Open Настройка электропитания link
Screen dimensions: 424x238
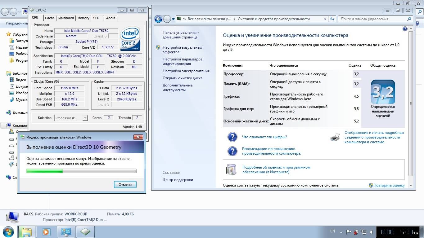(186, 71)
